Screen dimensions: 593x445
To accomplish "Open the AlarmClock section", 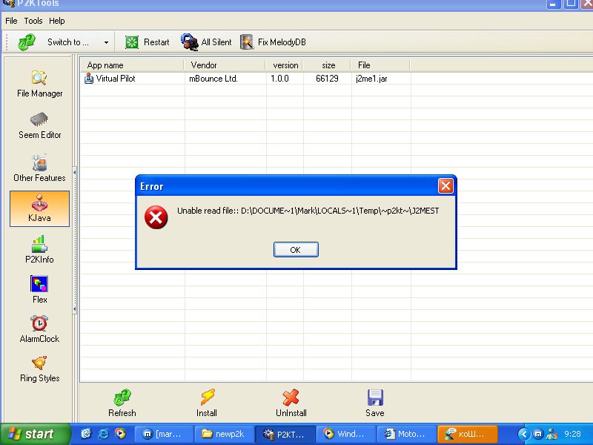I will 39,329.
